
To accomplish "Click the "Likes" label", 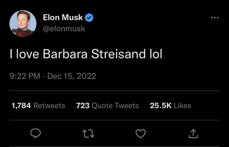I will point(182,105).
